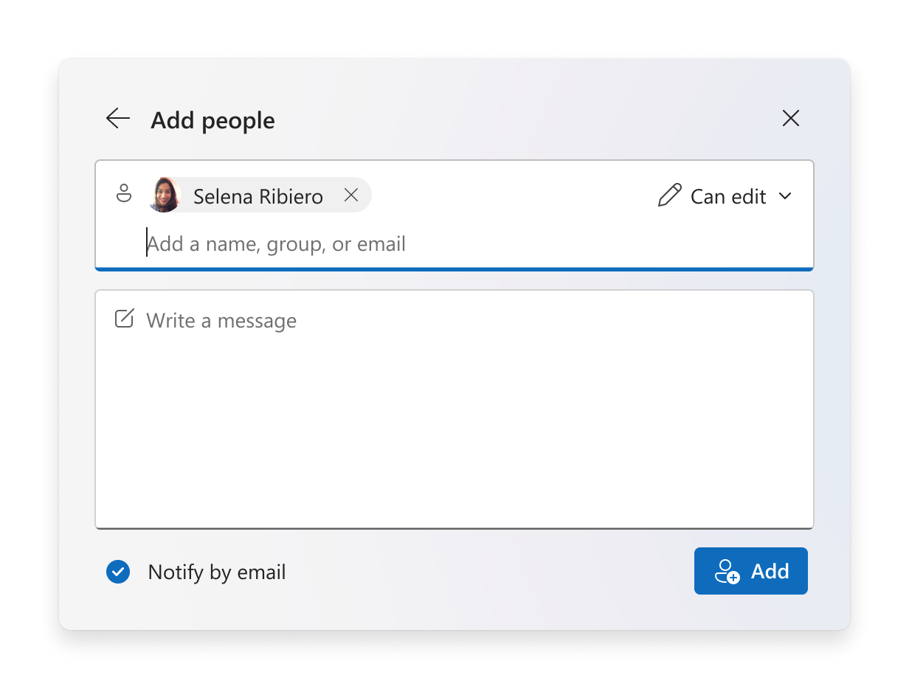Go back using the left arrow icon
The image size is (909, 689).
(117, 119)
